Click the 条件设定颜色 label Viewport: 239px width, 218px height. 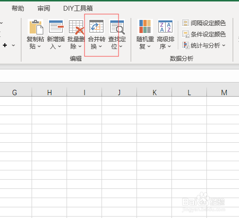208,34
